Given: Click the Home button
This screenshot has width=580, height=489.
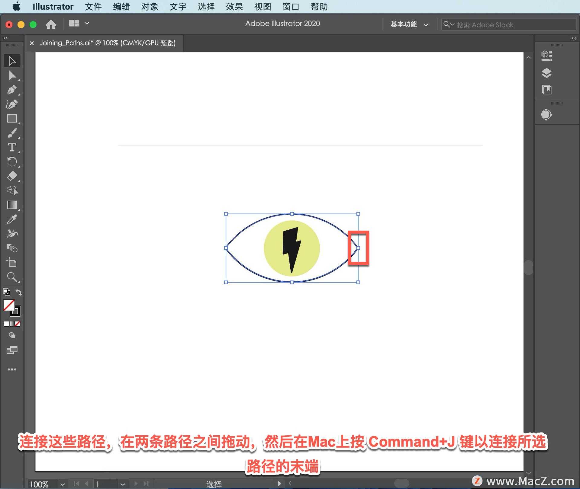Looking at the screenshot, I should pyautogui.click(x=51, y=24).
